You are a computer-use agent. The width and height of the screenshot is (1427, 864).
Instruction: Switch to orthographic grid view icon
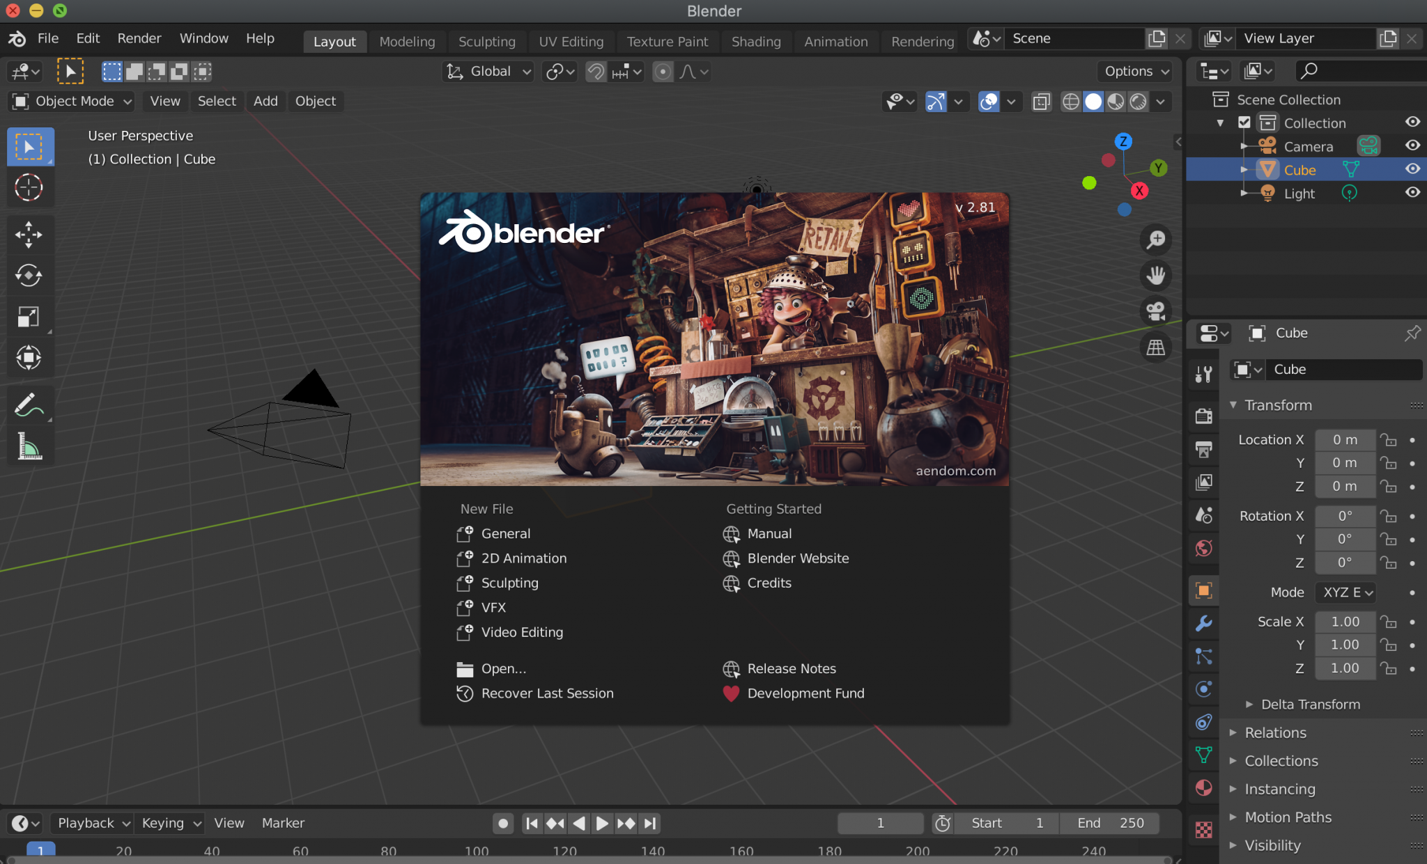[x=1156, y=347]
